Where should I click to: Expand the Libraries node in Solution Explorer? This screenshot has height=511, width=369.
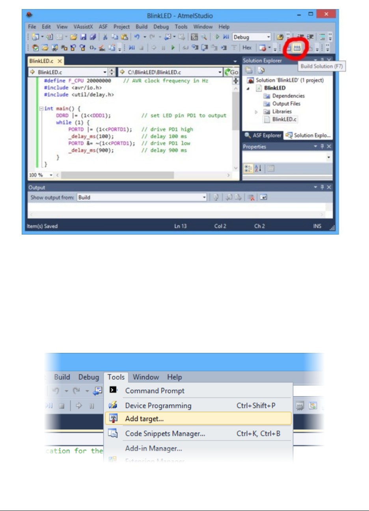click(x=256, y=112)
